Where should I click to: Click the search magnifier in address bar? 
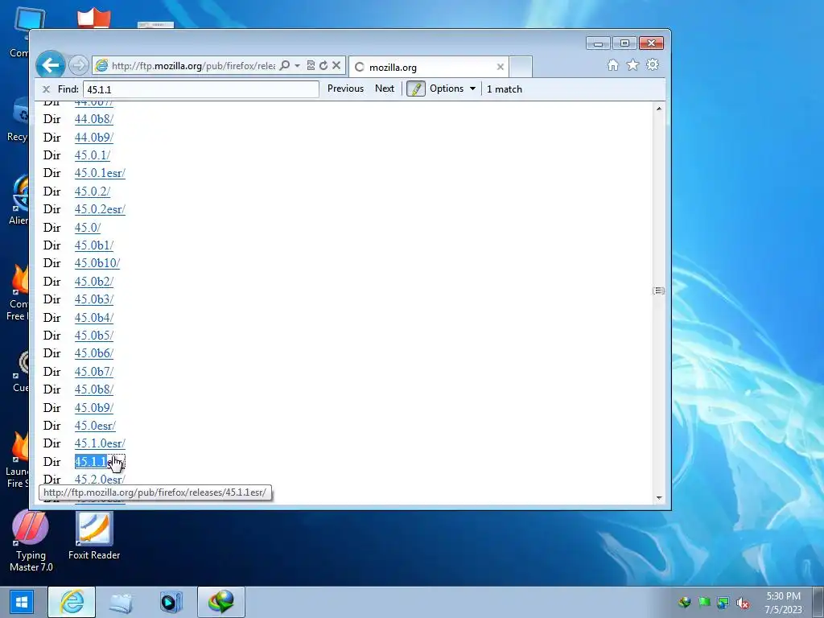coord(285,66)
